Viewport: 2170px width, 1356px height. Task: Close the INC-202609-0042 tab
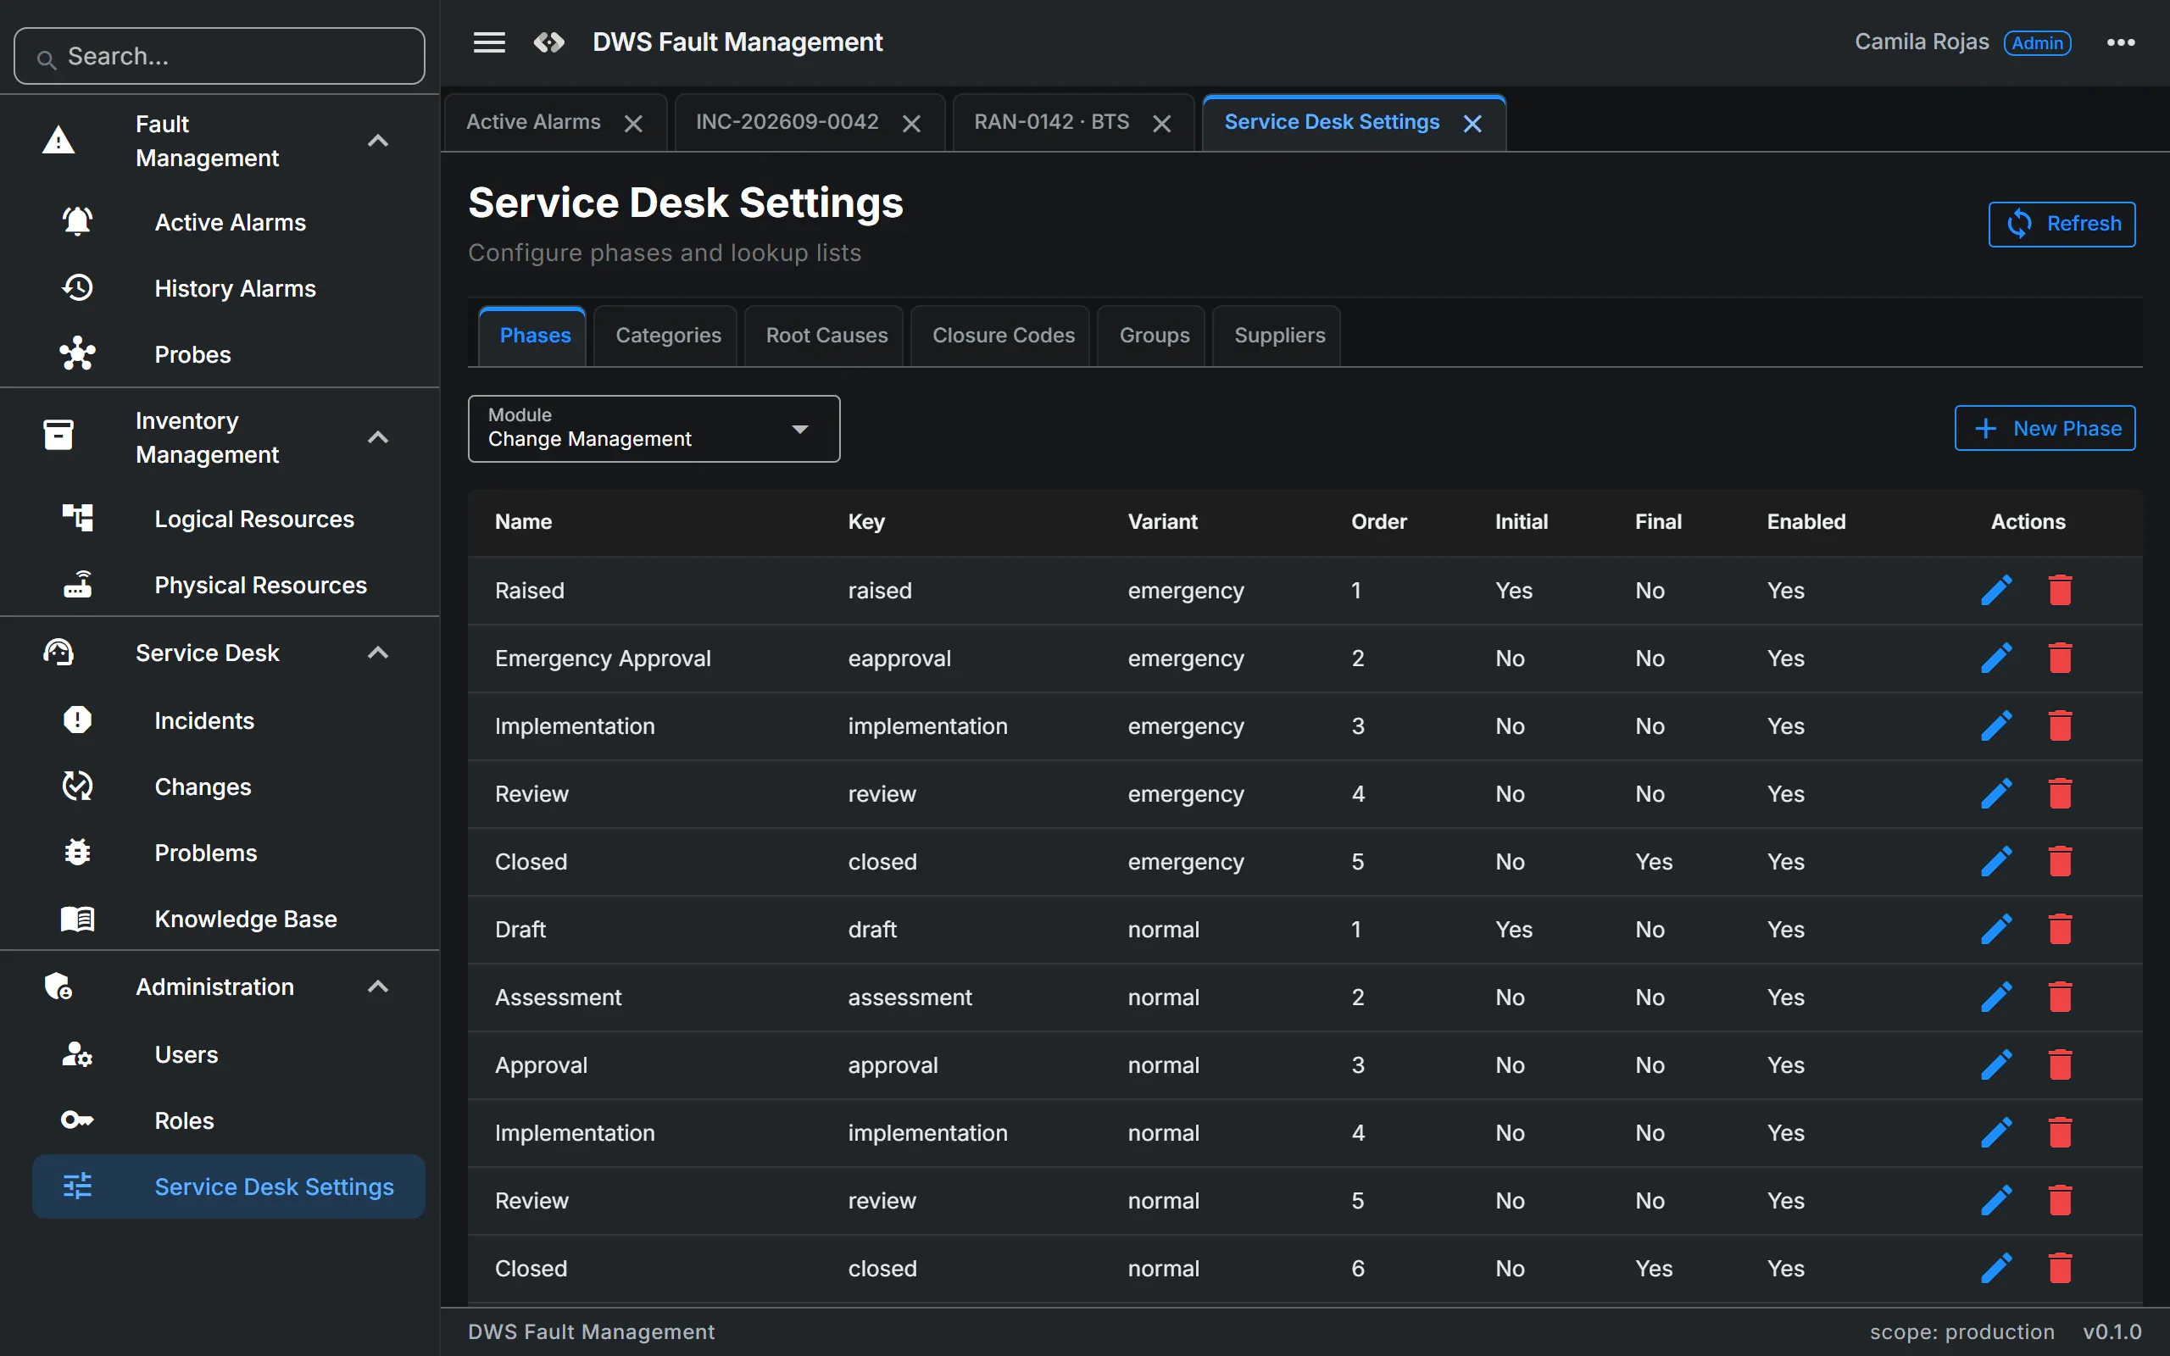click(x=911, y=124)
